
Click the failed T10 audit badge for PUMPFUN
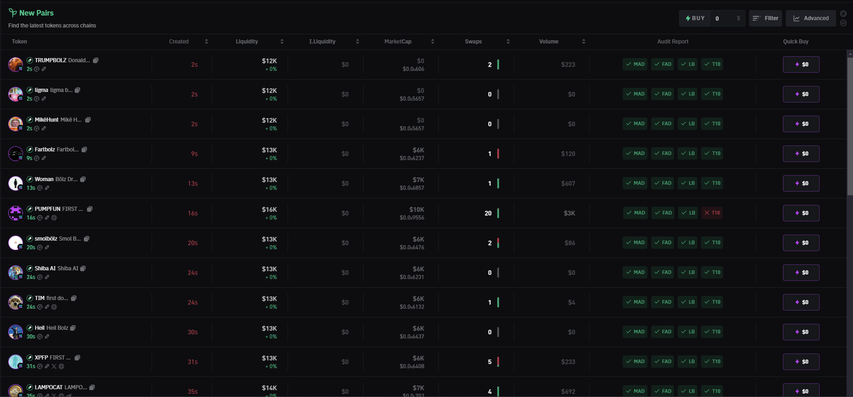point(712,213)
